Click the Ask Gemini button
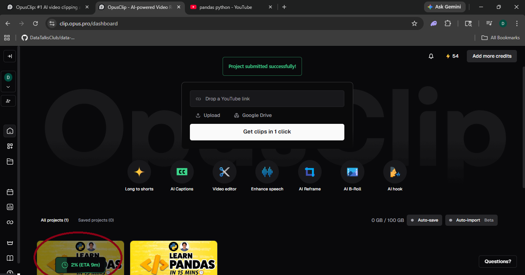Viewport: 525px width, 275px height. (444, 7)
